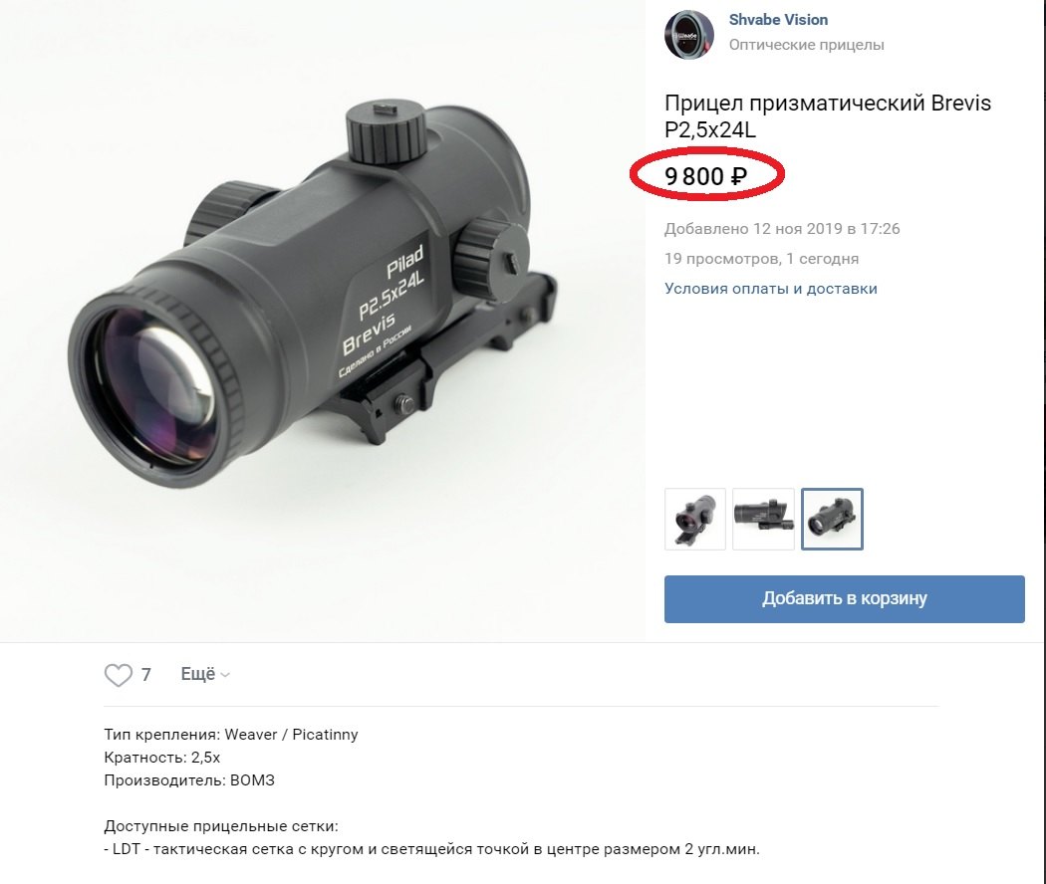The height and width of the screenshot is (884, 1046).
Task: Click the product title Brevis P2,5x24L
Action: tap(827, 116)
